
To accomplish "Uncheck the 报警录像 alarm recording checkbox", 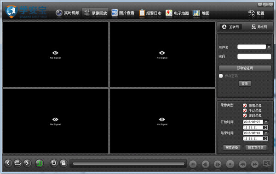I will pyautogui.click(x=245, y=105).
